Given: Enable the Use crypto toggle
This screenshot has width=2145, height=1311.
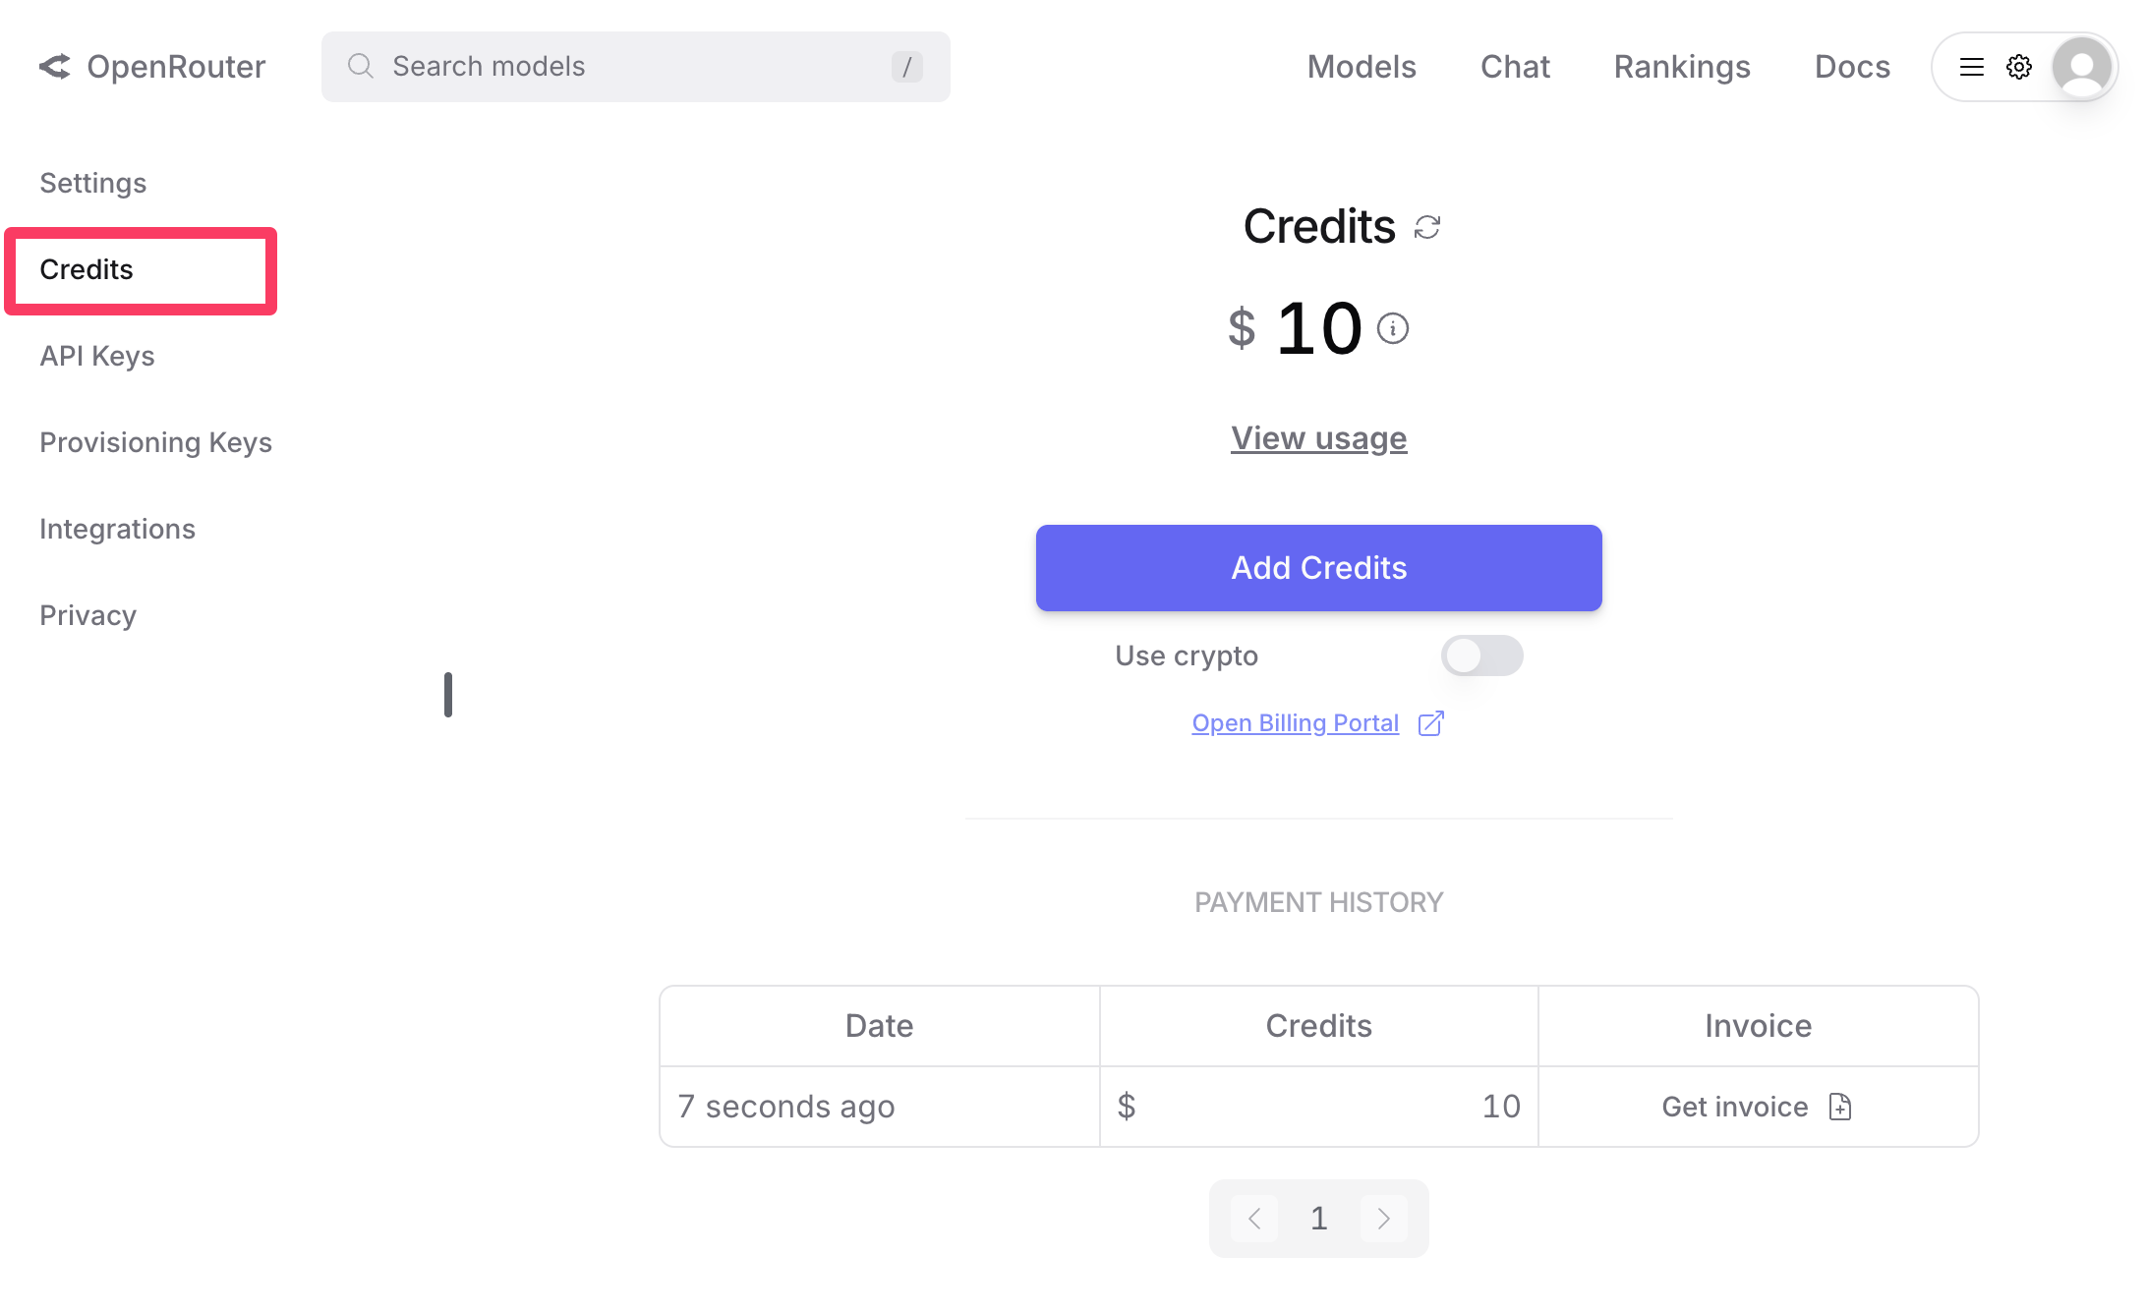Looking at the screenshot, I should (1481, 655).
